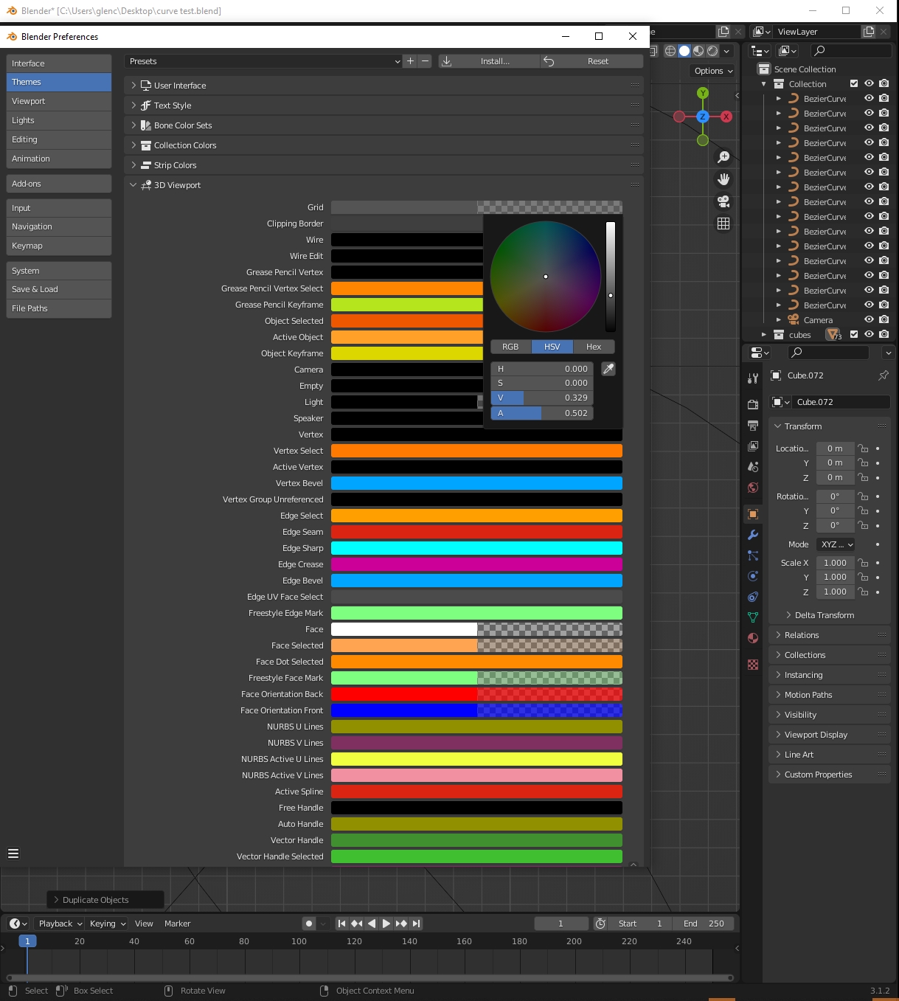The height and width of the screenshot is (1001, 899).
Task: Open the Particles properties tab
Action: 753,555
